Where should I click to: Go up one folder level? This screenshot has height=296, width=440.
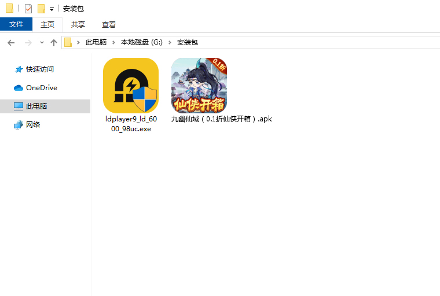click(54, 43)
